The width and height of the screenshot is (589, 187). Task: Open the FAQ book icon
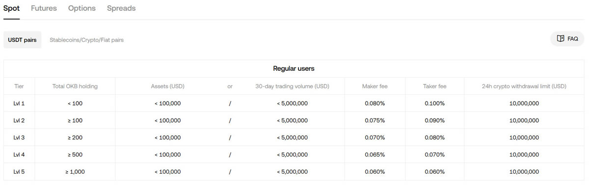pos(561,38)
